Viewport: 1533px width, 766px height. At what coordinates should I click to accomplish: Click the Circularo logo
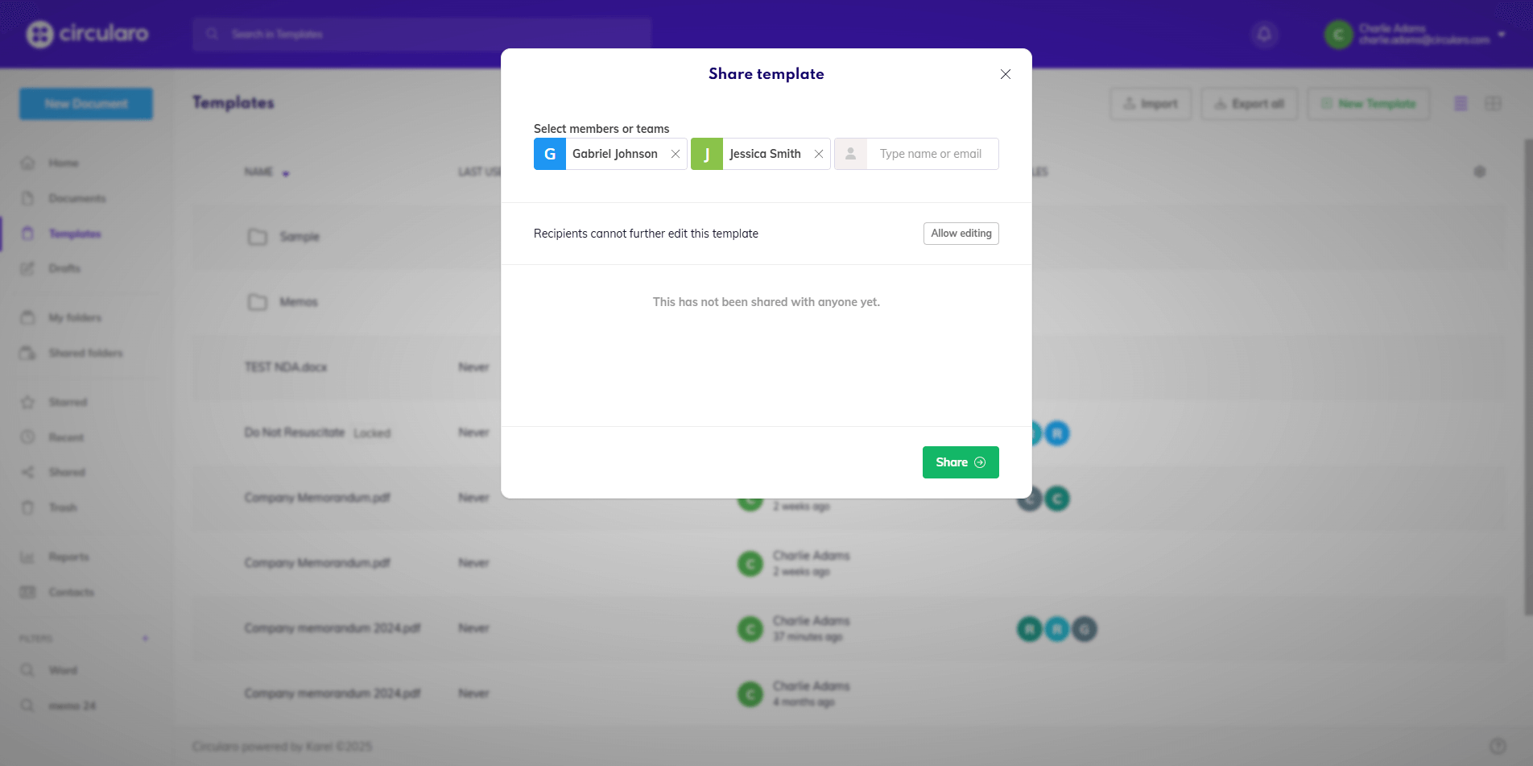(88, 34)
